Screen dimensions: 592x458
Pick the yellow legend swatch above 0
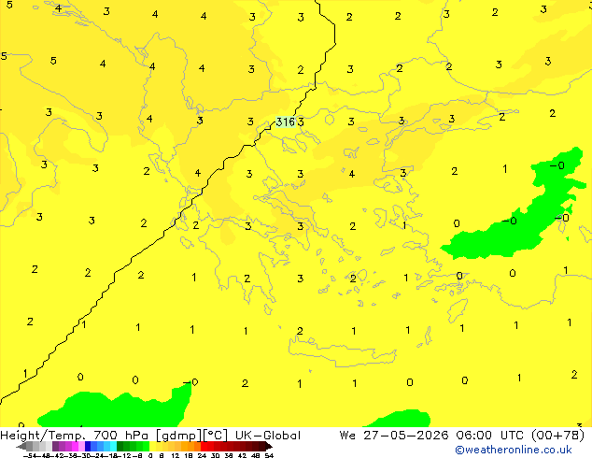point(152,446)
